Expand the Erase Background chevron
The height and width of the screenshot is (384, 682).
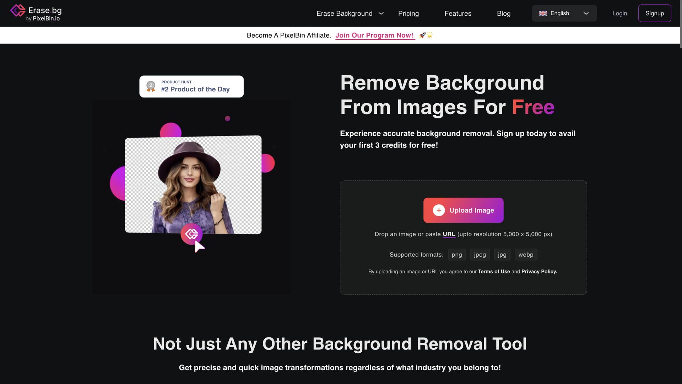pos(381,14)
